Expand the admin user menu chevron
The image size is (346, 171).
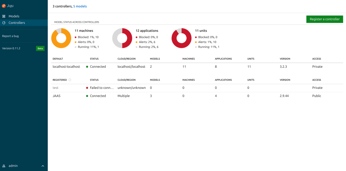[x=43, y=166]
